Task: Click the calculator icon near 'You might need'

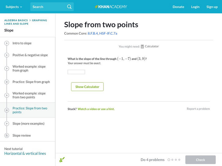Action: [x=142, y=46]
